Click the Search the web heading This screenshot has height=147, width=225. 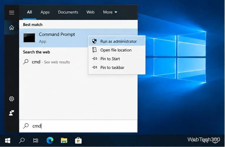36,52
